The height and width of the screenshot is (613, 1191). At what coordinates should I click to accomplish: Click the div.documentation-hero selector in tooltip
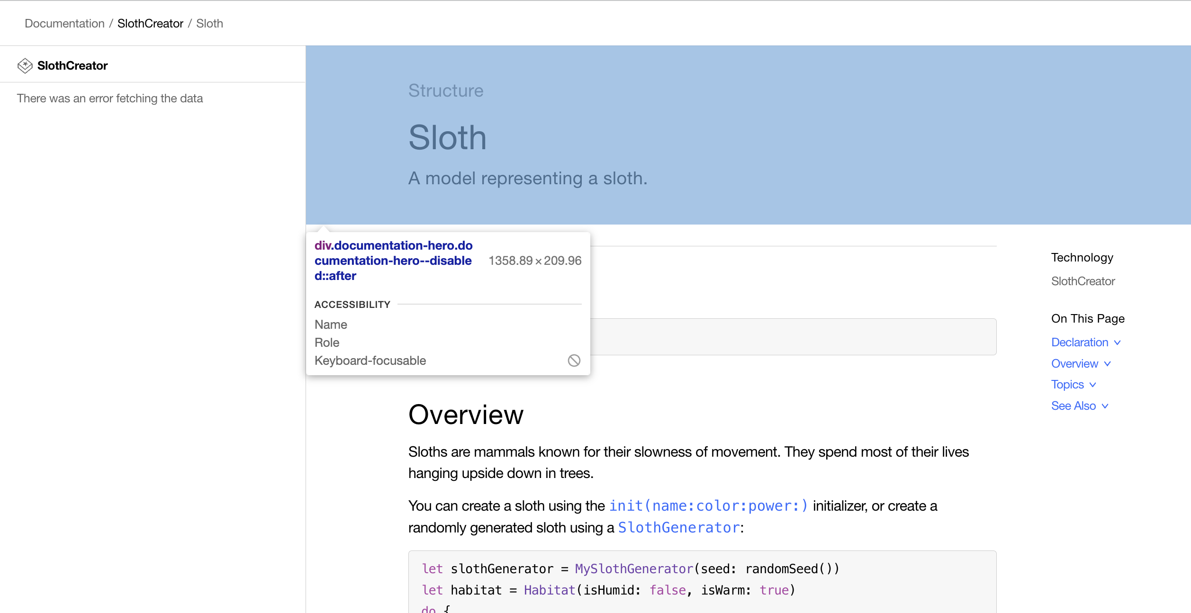point(393,261)
